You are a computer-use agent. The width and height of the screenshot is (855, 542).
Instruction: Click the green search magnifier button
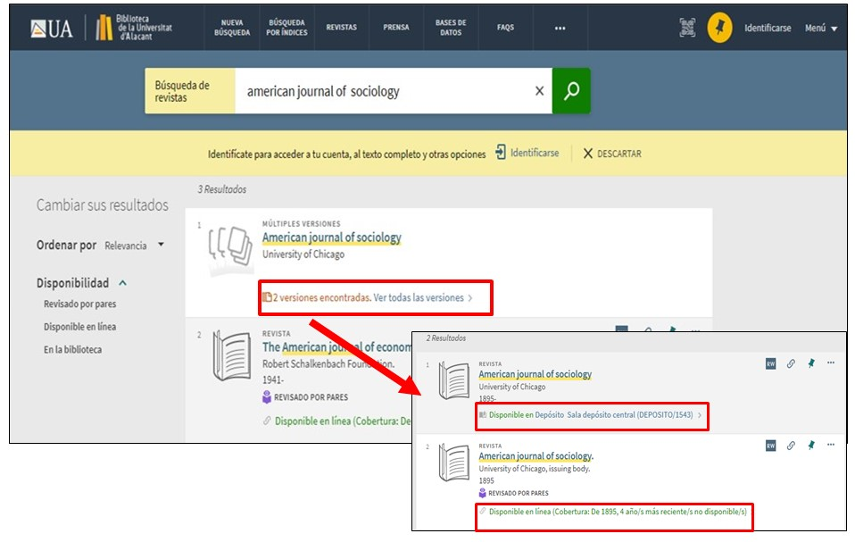click(571, 90)
